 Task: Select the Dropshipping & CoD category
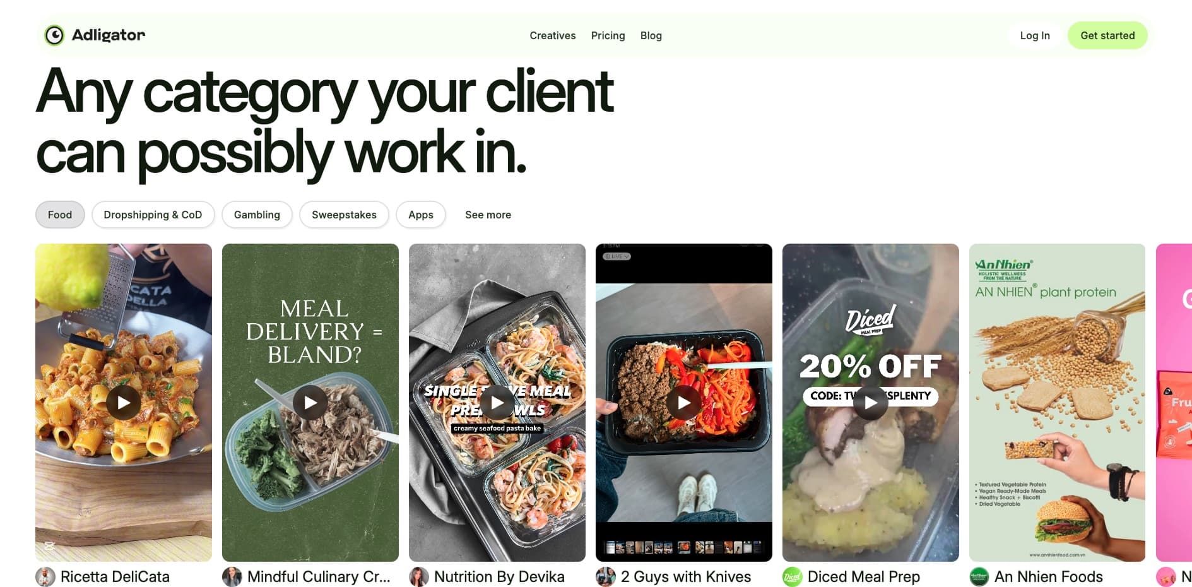pyautogui.click(x=153, y=215)
